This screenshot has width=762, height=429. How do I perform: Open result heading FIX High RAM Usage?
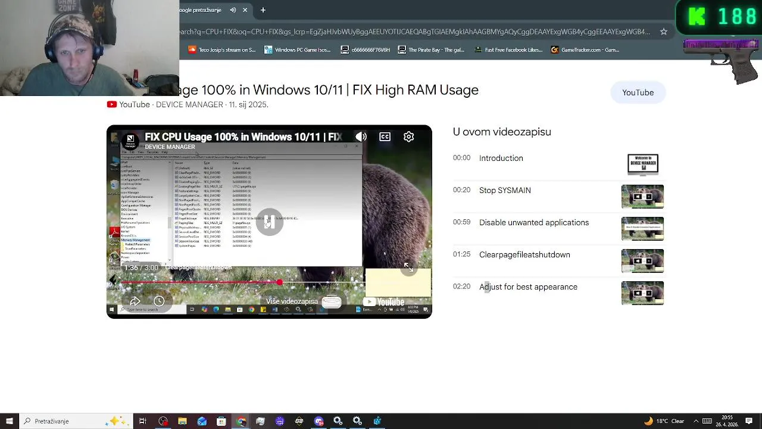pos(329,90)
